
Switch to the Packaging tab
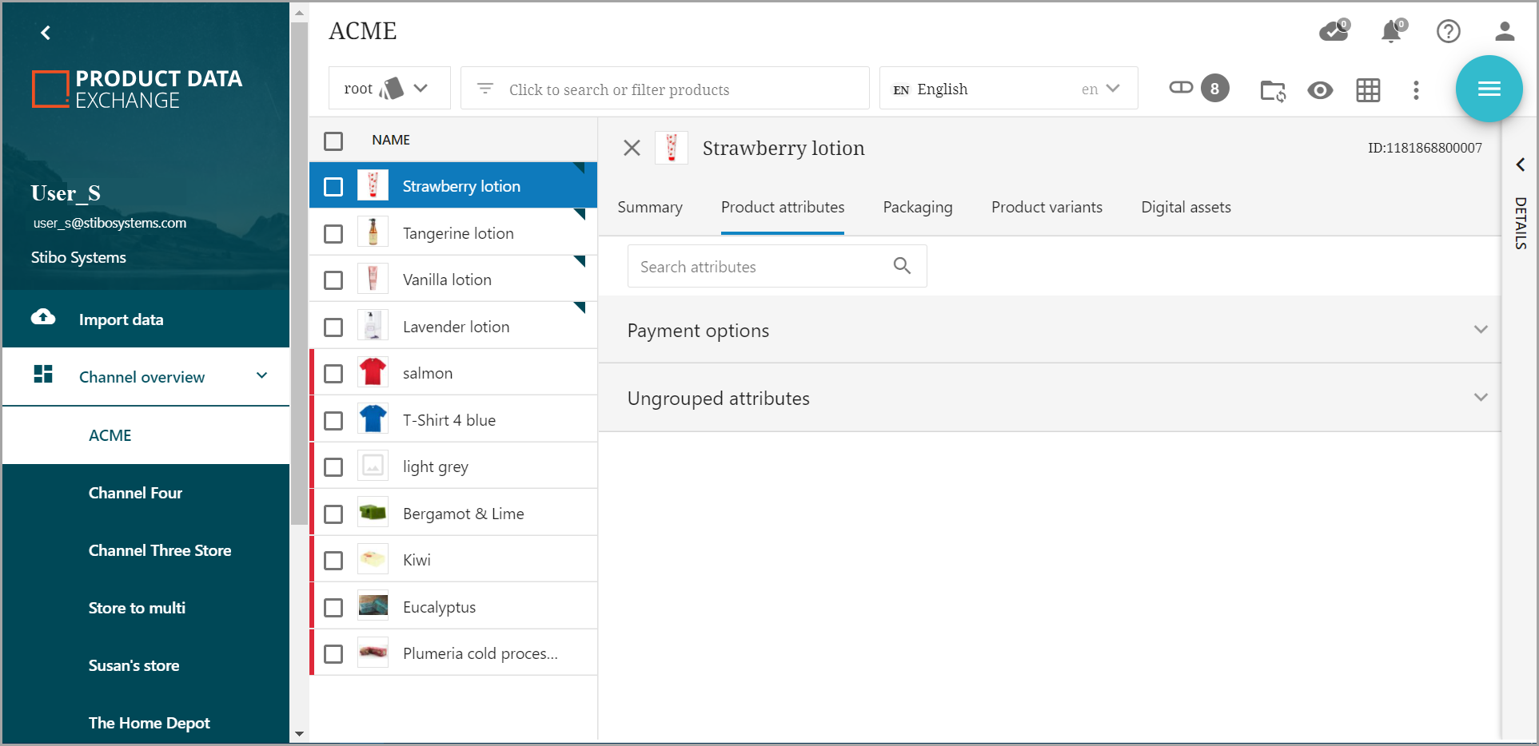917,208
